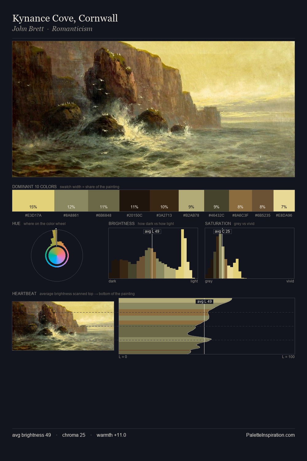The height and width of the screenshot is (461, 307).
Task: Click the 'HEARTBEAT' section heading
Action: [24, 294]
